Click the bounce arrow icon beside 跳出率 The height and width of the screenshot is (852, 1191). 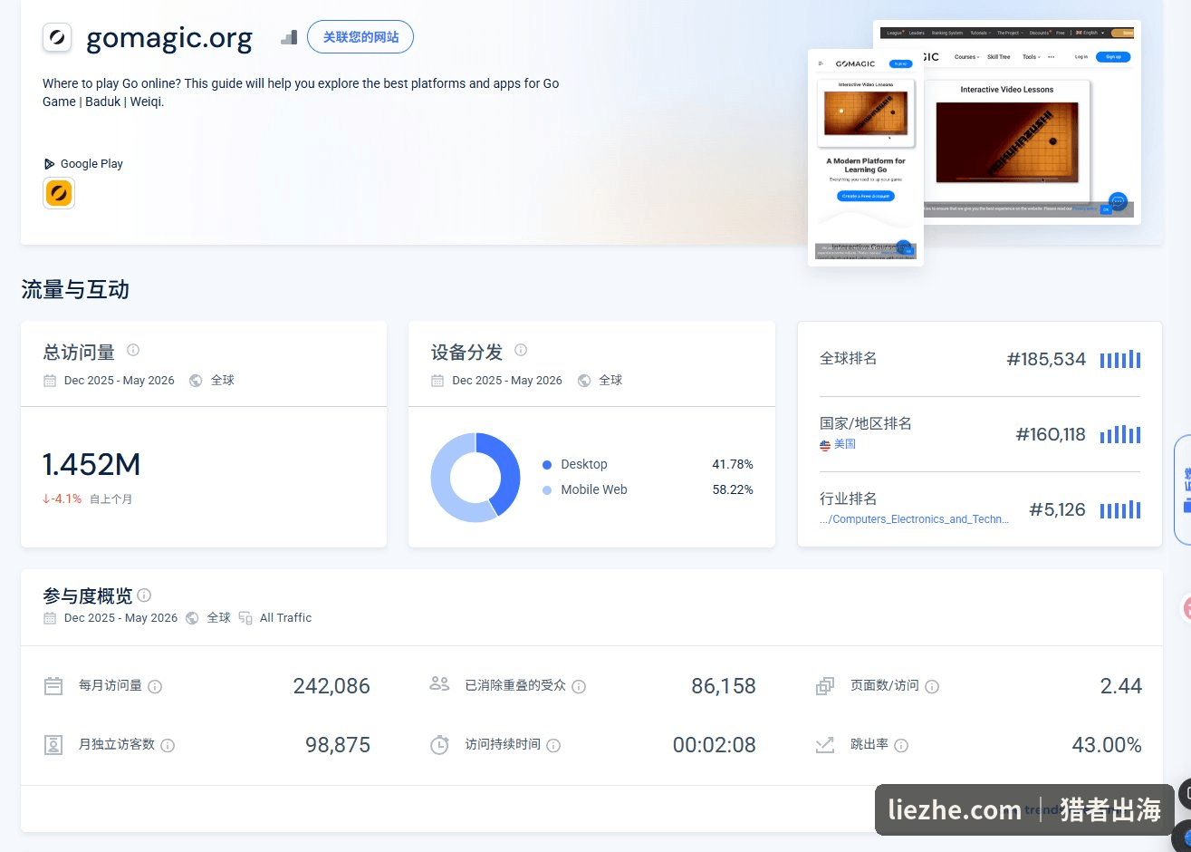825,745
